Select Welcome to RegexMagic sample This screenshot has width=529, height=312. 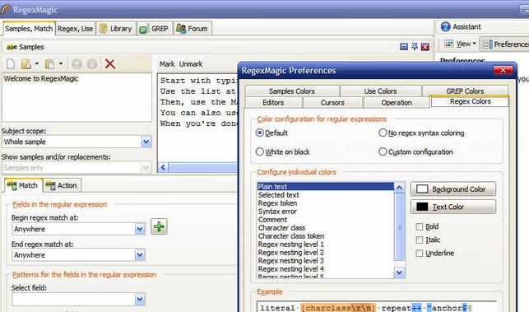tap(41, 79)
